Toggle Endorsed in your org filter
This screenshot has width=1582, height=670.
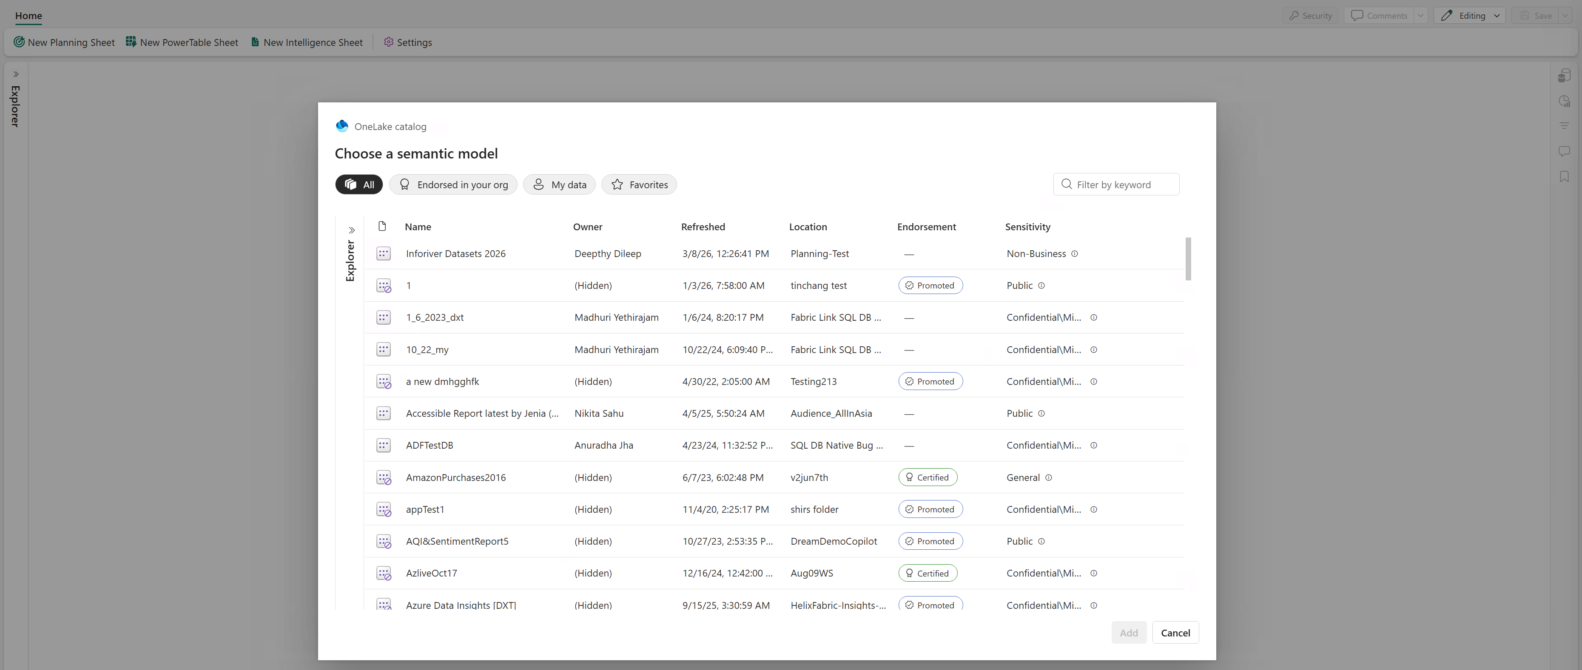point(453,185)
